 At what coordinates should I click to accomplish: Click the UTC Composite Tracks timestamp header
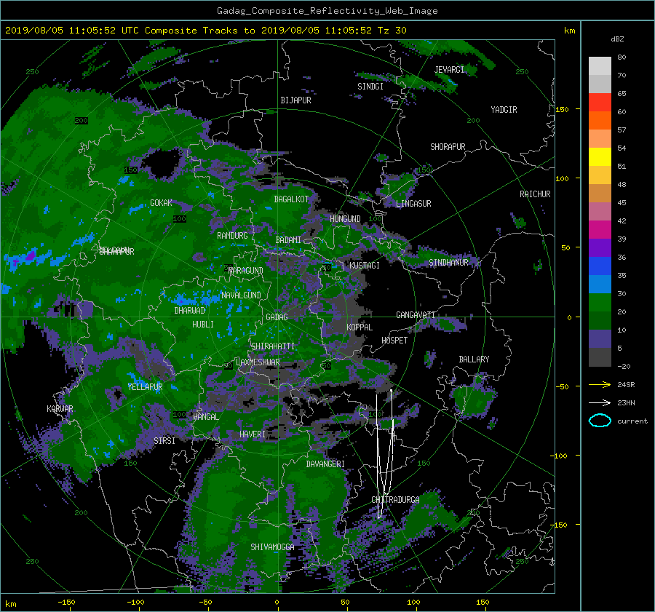[x=205, y=31]
